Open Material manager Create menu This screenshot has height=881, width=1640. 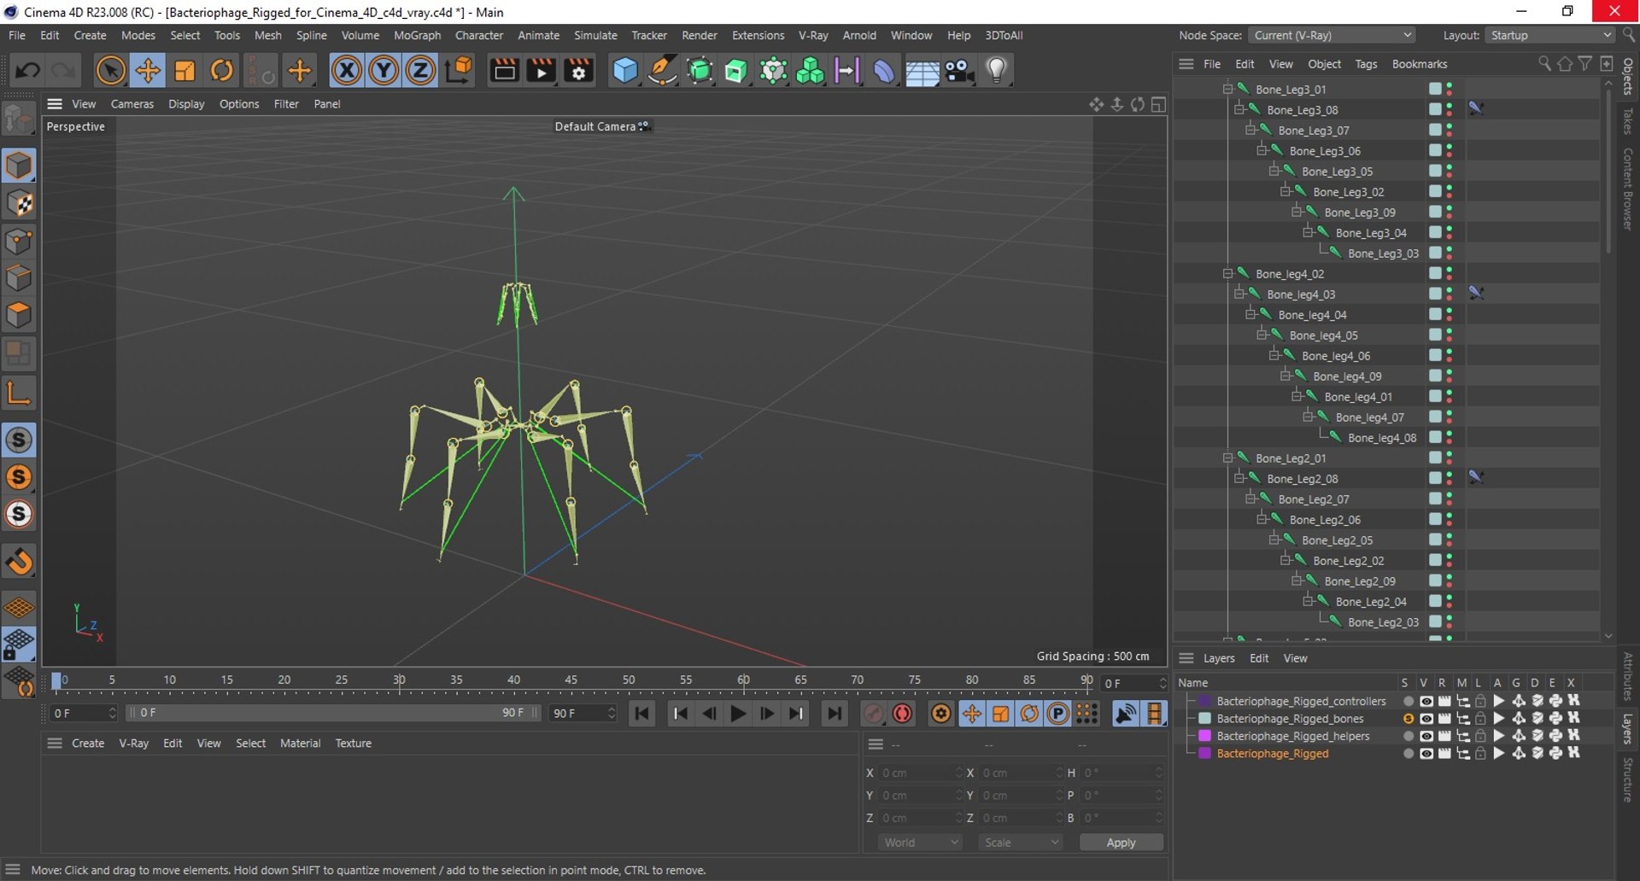pos(88,744)
